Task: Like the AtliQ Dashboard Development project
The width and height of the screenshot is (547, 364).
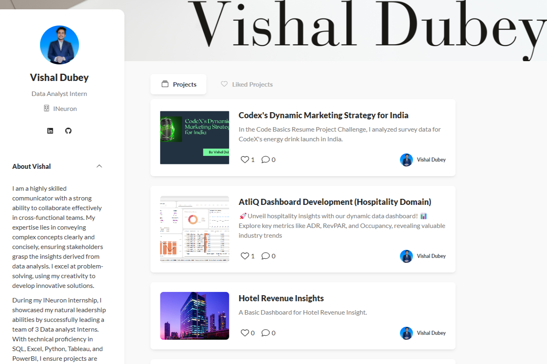Action: click(x=245, y=256)
